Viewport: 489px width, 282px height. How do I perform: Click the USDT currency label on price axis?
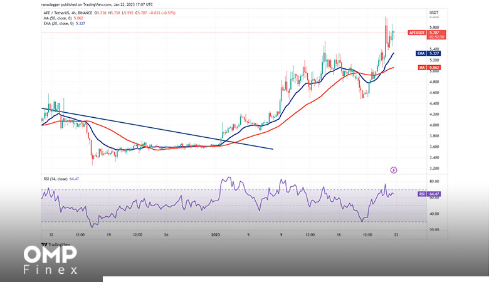[434, 13]
